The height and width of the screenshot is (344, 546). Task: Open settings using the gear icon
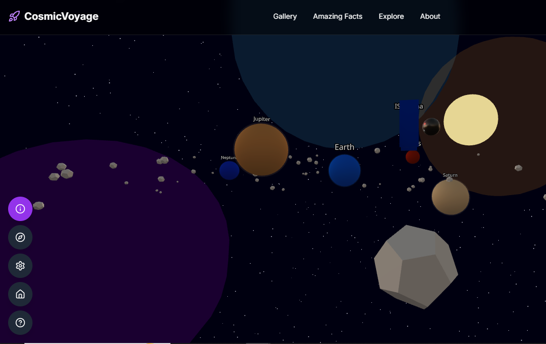20,266
